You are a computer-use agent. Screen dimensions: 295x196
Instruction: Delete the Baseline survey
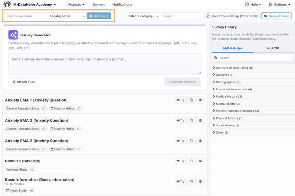tap(200, 161)
